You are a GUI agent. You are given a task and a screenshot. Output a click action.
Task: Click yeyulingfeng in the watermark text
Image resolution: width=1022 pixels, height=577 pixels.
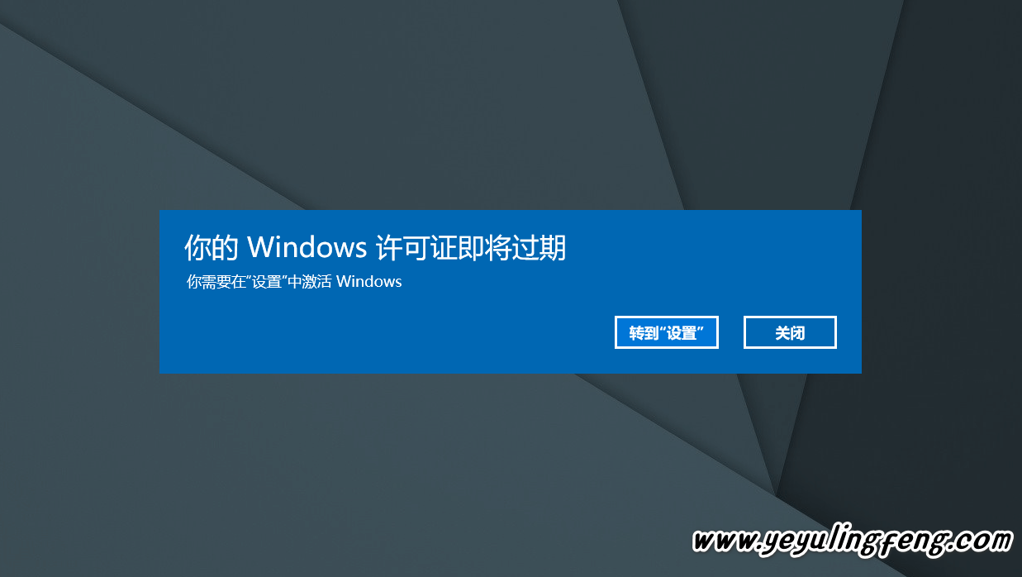(x=856, y=542)
